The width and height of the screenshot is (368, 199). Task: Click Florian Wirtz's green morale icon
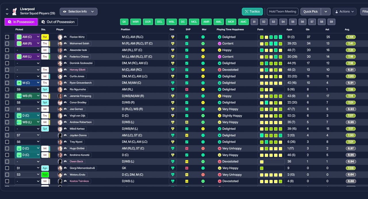(203, 37)
